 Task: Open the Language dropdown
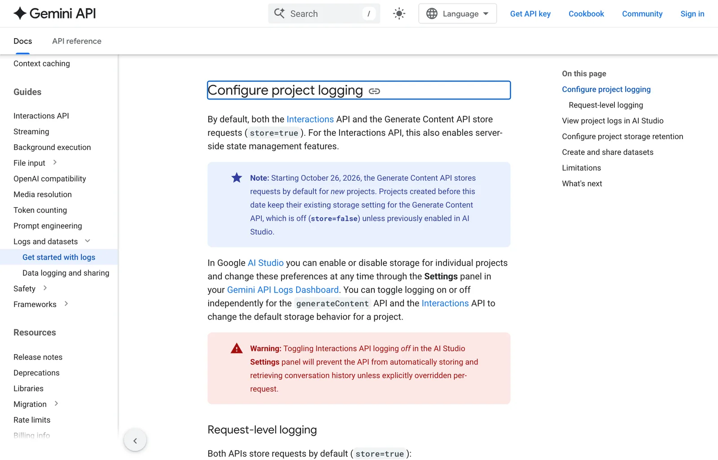click(457, 13)
